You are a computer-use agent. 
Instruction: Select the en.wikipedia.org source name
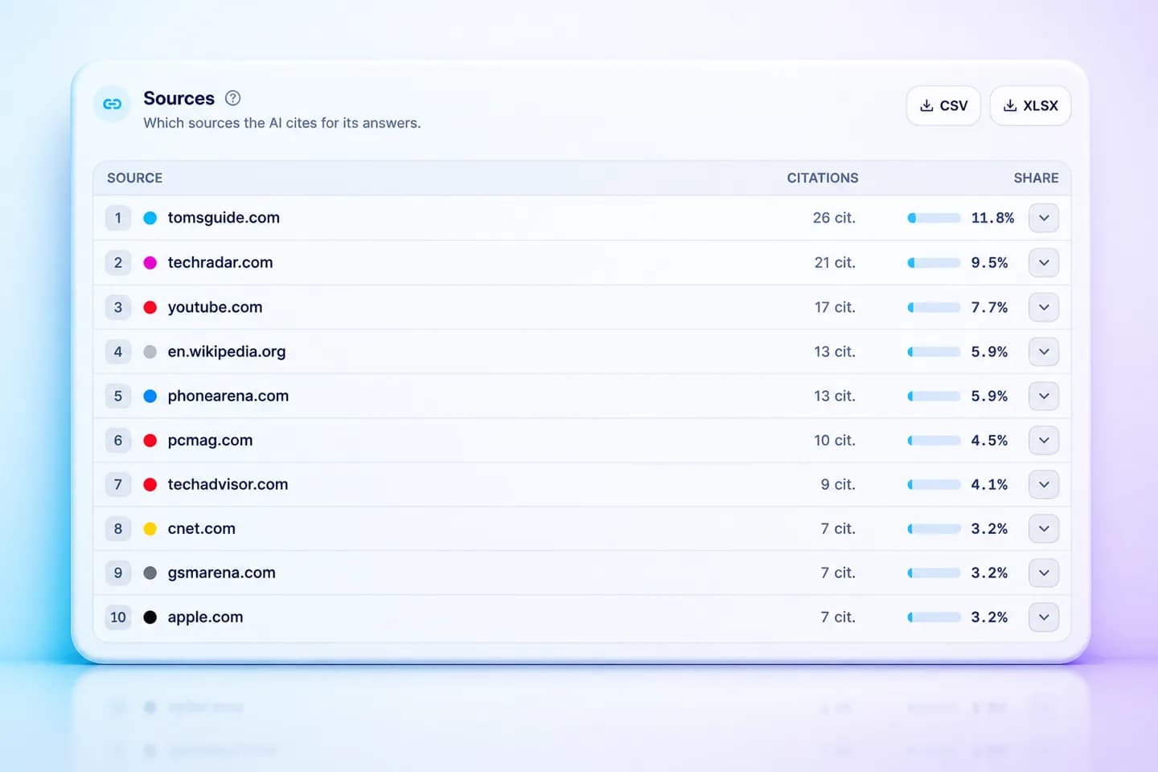click(227, 351)
